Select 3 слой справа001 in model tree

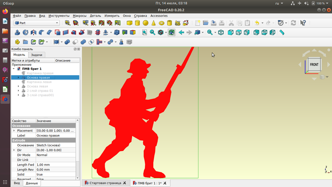(x=40, y=95)
